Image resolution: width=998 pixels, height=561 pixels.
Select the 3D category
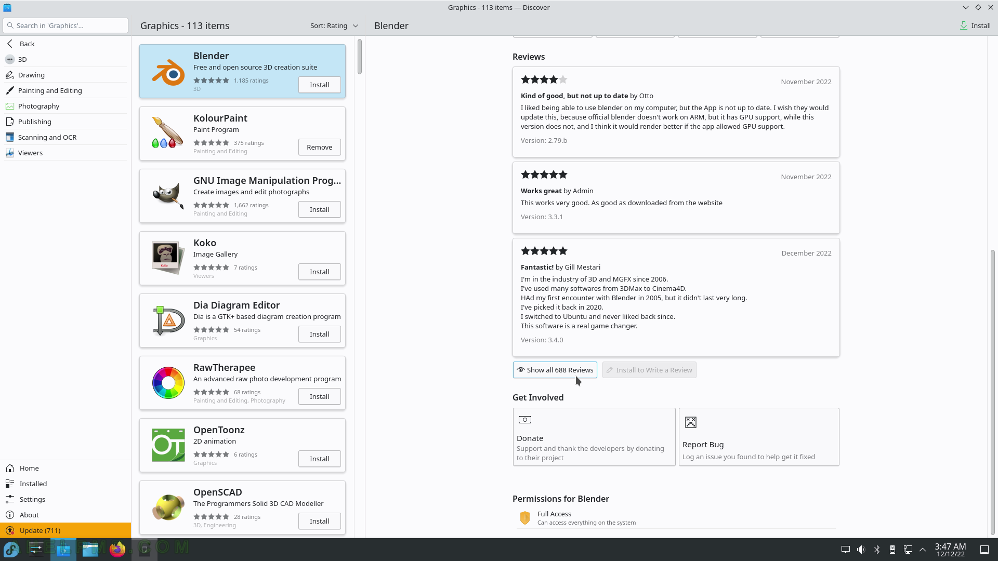pyautogui.click(x=65, y=59)
